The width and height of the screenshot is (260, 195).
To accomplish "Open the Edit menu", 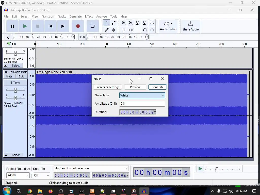I will (14, 17).
